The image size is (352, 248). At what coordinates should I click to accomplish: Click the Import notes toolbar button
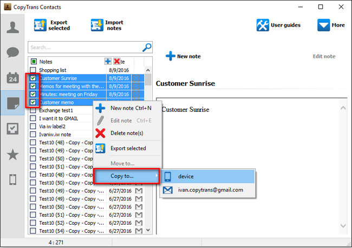(x=107, y=25)
